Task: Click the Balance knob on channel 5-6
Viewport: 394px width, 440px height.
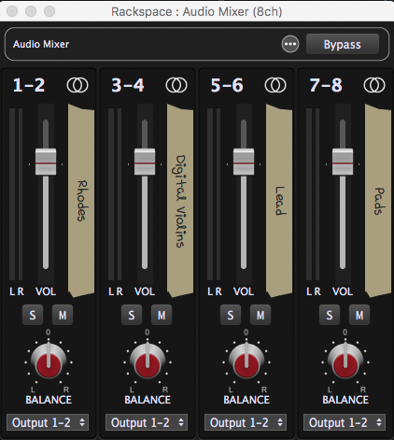Action: [246, 362]
